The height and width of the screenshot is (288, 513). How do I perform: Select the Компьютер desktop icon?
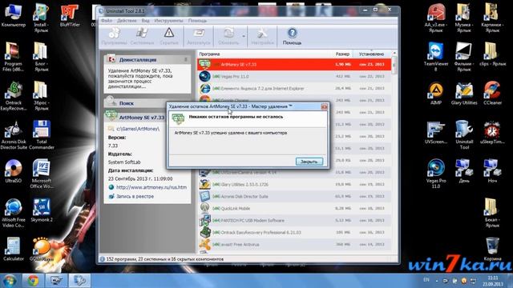(14, 16)
